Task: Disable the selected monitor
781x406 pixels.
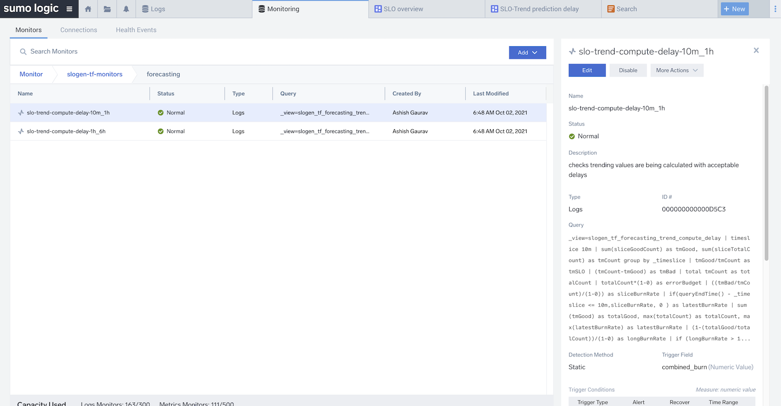Action: click(x=628, y=70)
